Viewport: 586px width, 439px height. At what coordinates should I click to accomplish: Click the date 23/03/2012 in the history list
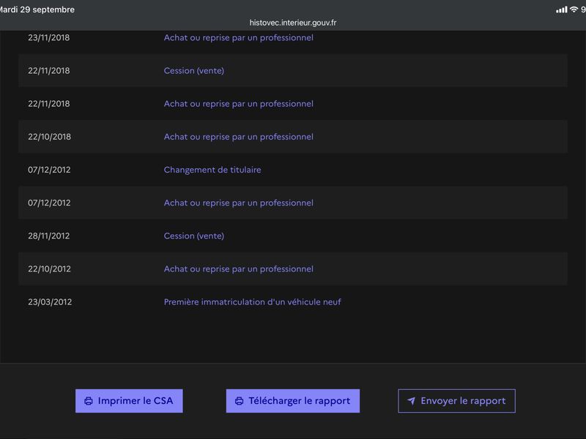click(x=50, y=302)
